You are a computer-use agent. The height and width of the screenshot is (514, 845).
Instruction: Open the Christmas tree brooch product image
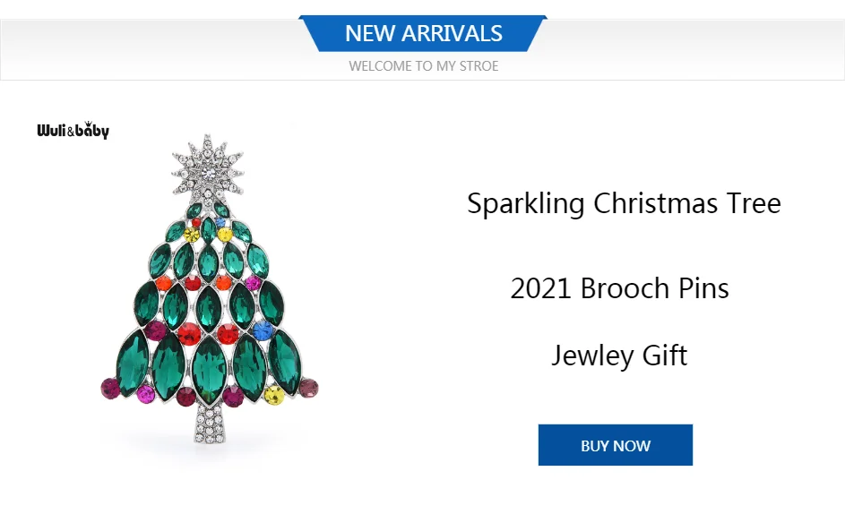[x=208, y=296]
